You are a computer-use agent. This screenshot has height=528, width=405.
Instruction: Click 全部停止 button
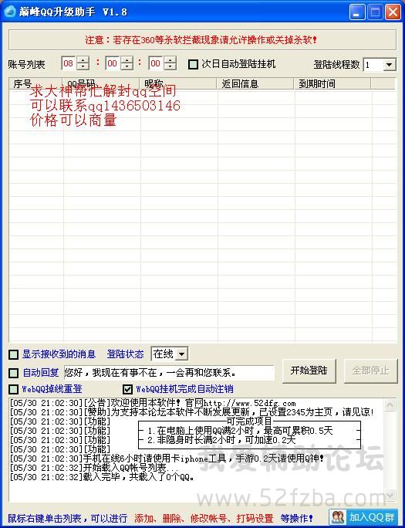click(370, 371)
